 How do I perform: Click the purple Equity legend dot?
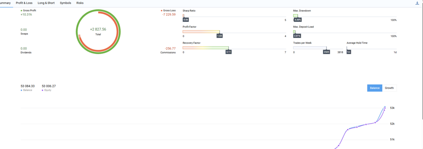tap(43, 90)
